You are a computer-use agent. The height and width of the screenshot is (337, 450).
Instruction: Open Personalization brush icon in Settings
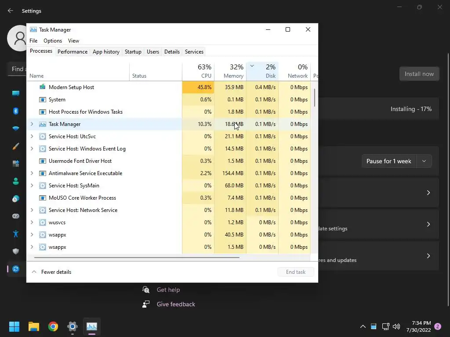pyautogui.click(x=16, y=146)
